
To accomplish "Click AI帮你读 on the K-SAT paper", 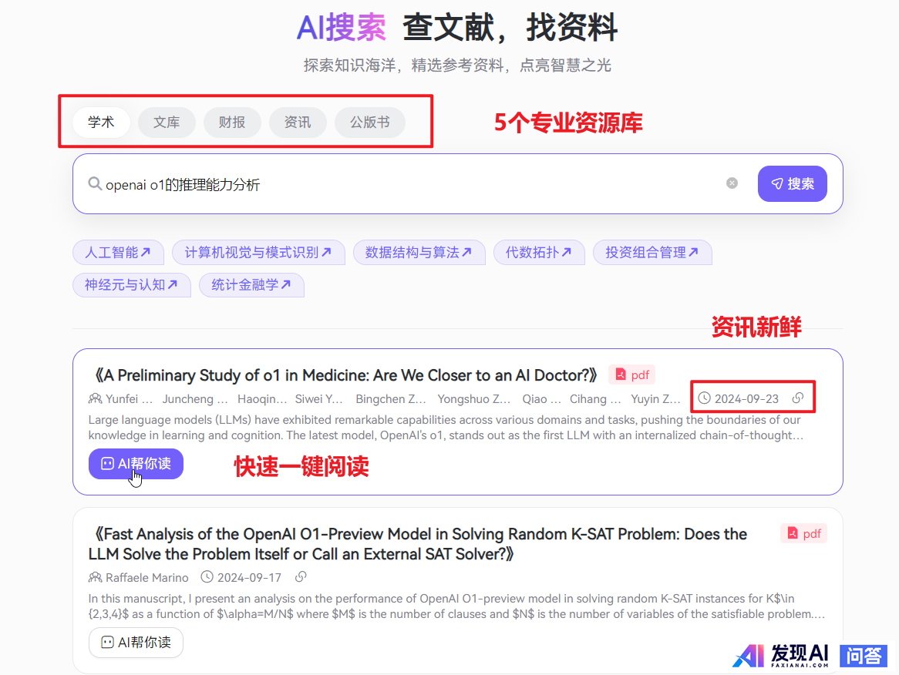I will coord(136,643).
